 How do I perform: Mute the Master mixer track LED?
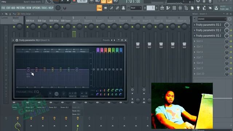(x=14, y=27)
